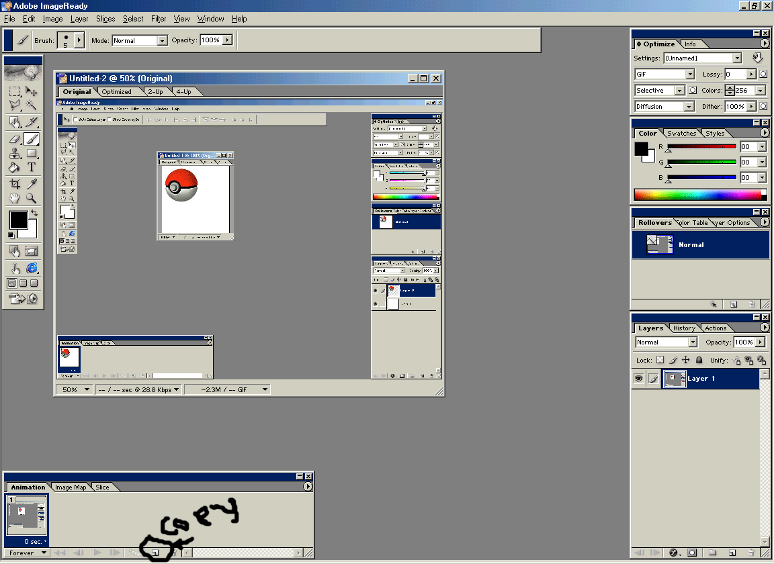Screen dimensions: 774x564
Task: Create new layer set folder
Action: coord(712,553)
